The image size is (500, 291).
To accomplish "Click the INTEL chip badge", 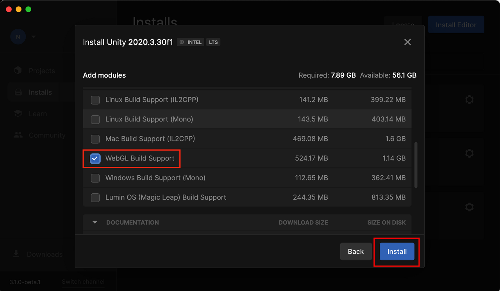I will (191, 42).
